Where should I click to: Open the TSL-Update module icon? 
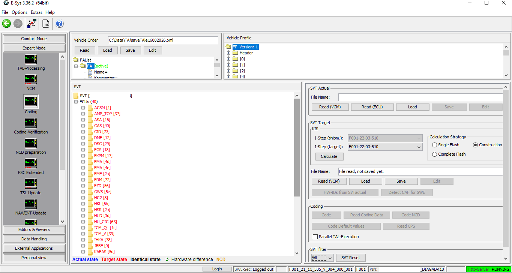(x=31, y=184)
